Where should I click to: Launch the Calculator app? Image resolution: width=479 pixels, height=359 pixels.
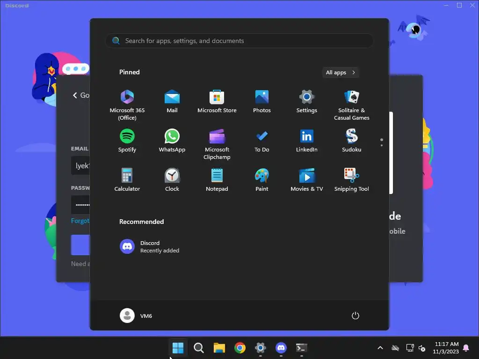coord(127,180)
